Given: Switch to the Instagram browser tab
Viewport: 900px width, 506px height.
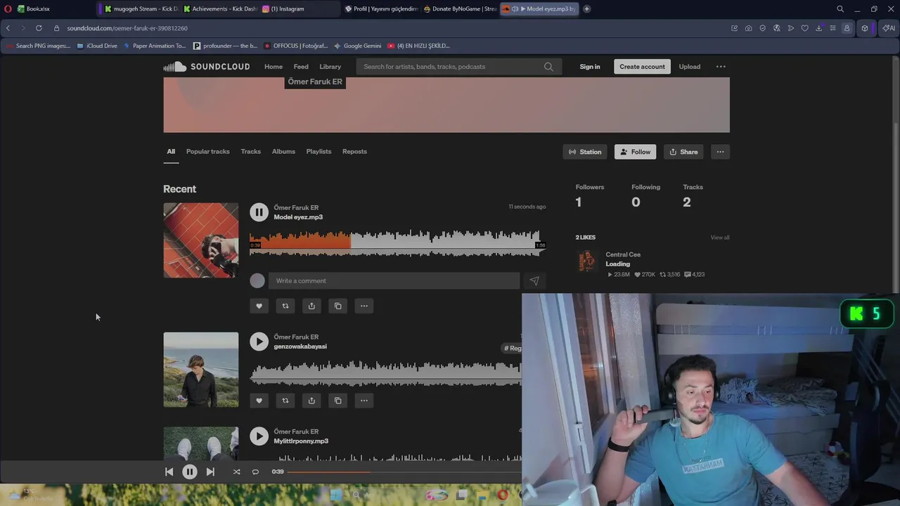Looking at the screenshot, I should click(299, 9).
